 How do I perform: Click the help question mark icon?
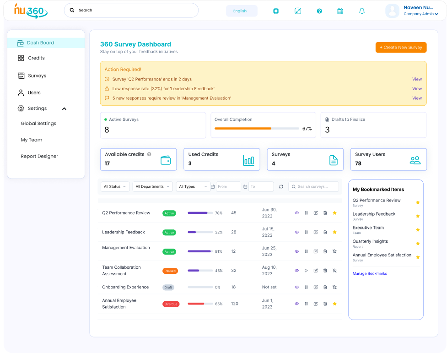click(319, 11)
